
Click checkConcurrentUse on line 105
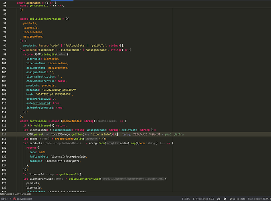click(x=40, y=81)
